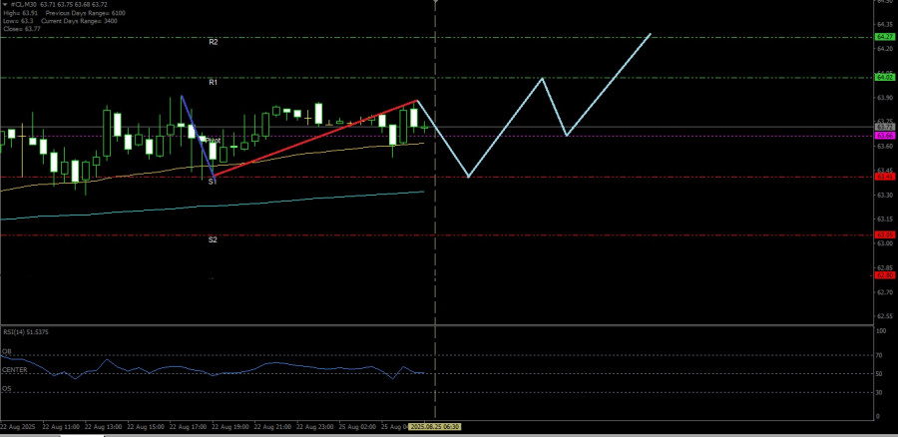Click the CENTER level label in RSI

pyautogui.click(x=14, y=370)
